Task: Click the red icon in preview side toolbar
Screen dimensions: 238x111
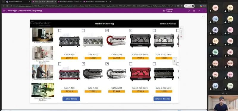Action: pos(181,37)
